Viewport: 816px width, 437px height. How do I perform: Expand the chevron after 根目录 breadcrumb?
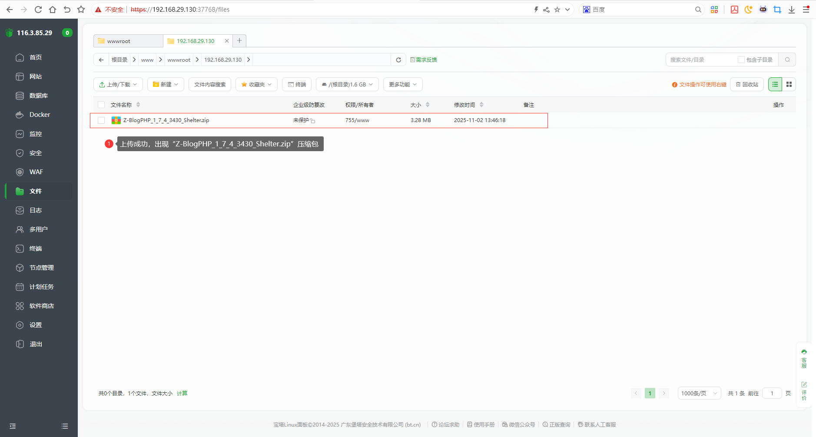134,60
